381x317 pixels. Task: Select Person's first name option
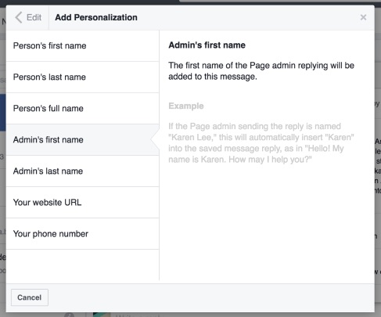pos(83,46)
